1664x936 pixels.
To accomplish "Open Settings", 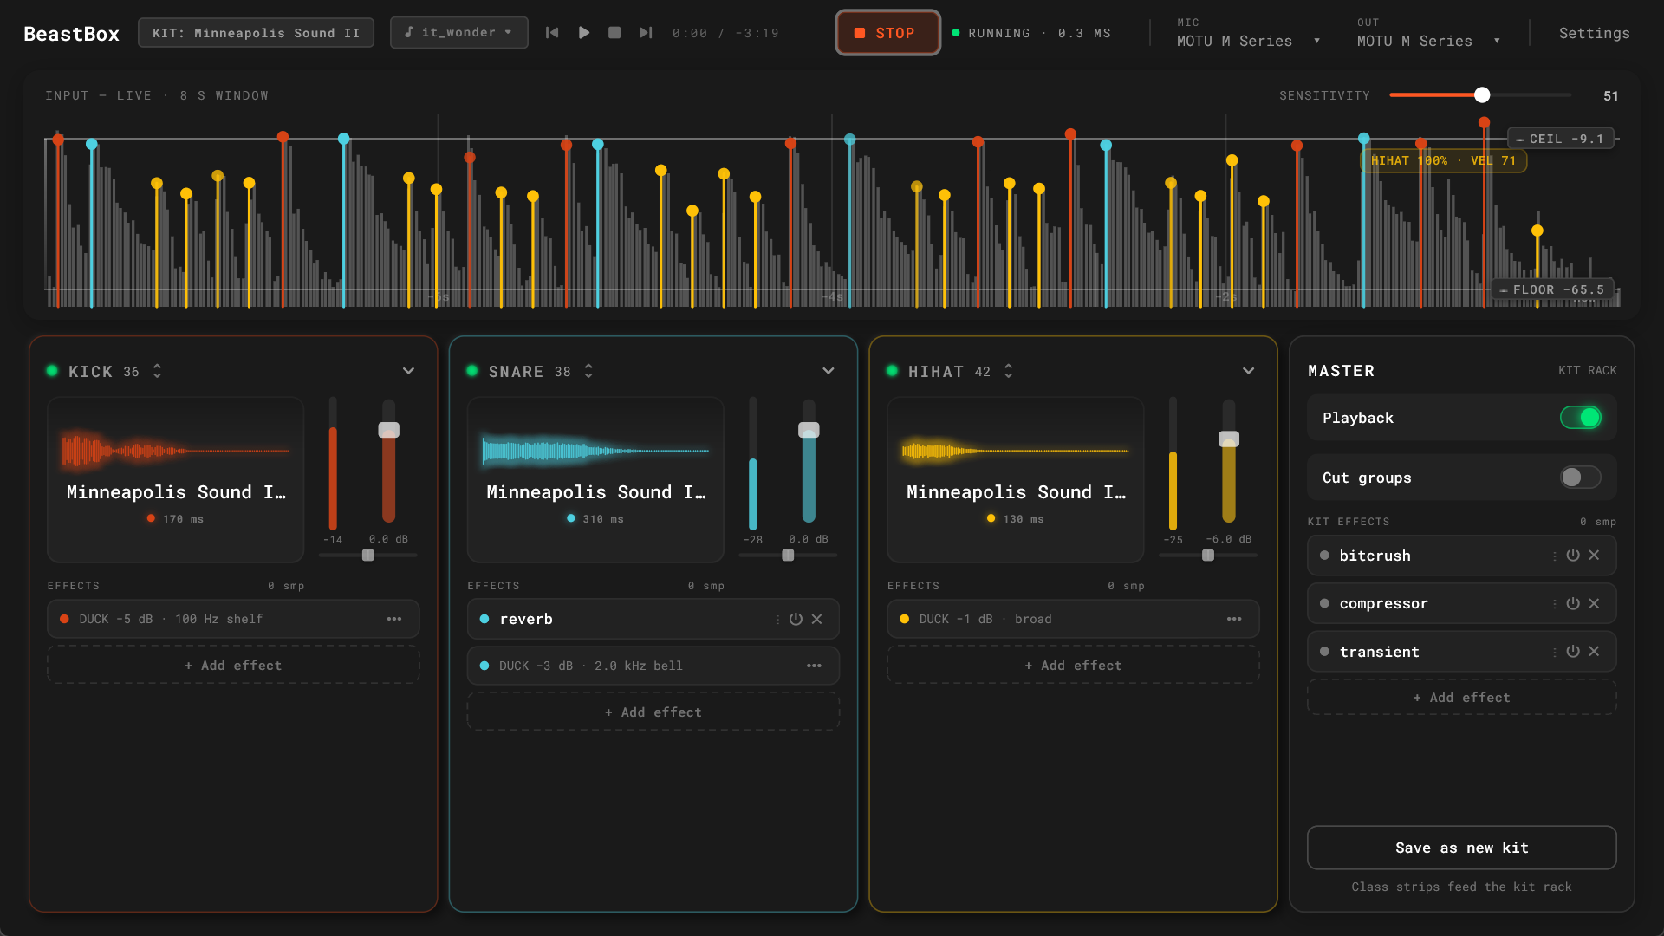I will 1594,33.
